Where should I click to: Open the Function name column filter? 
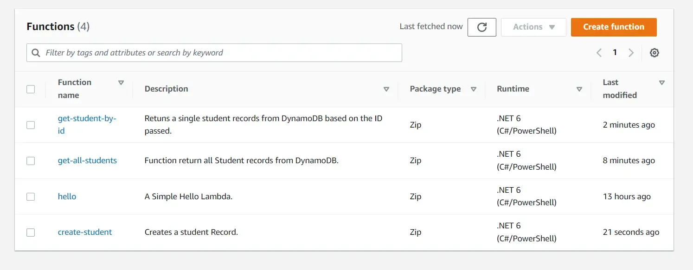click(x=121, y=82)
